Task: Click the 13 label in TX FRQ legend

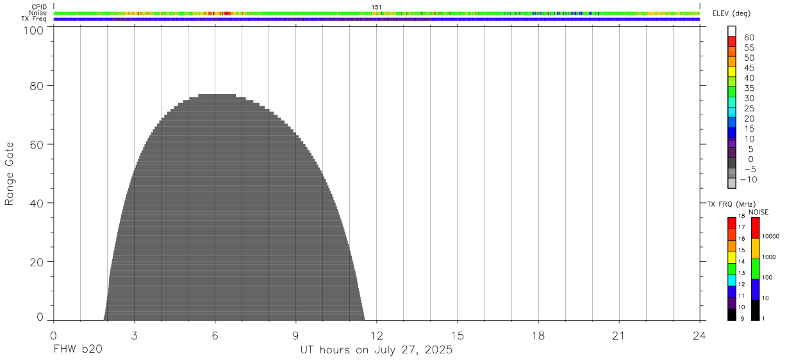Action: (x=741, y=273)
